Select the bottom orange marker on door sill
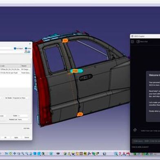 [x=80, y=114]
